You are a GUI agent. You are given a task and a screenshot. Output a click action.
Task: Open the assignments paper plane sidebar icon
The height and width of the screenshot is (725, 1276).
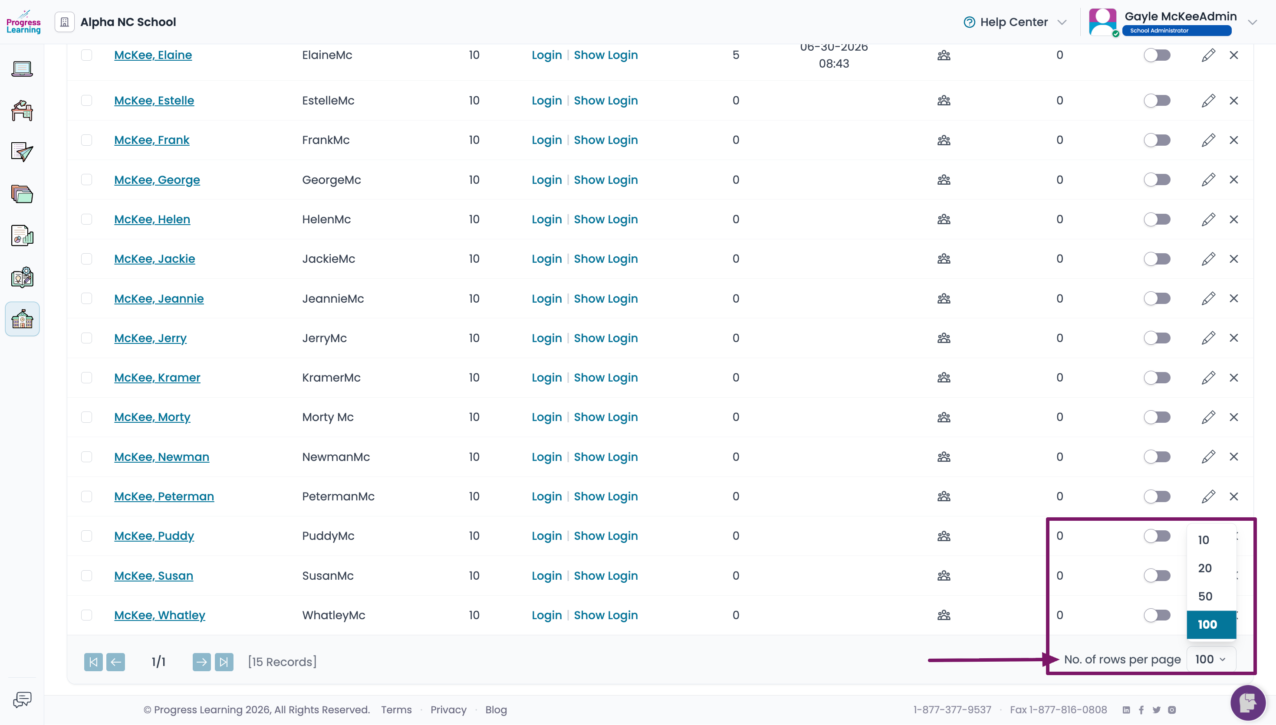click(x=22, y=152)
